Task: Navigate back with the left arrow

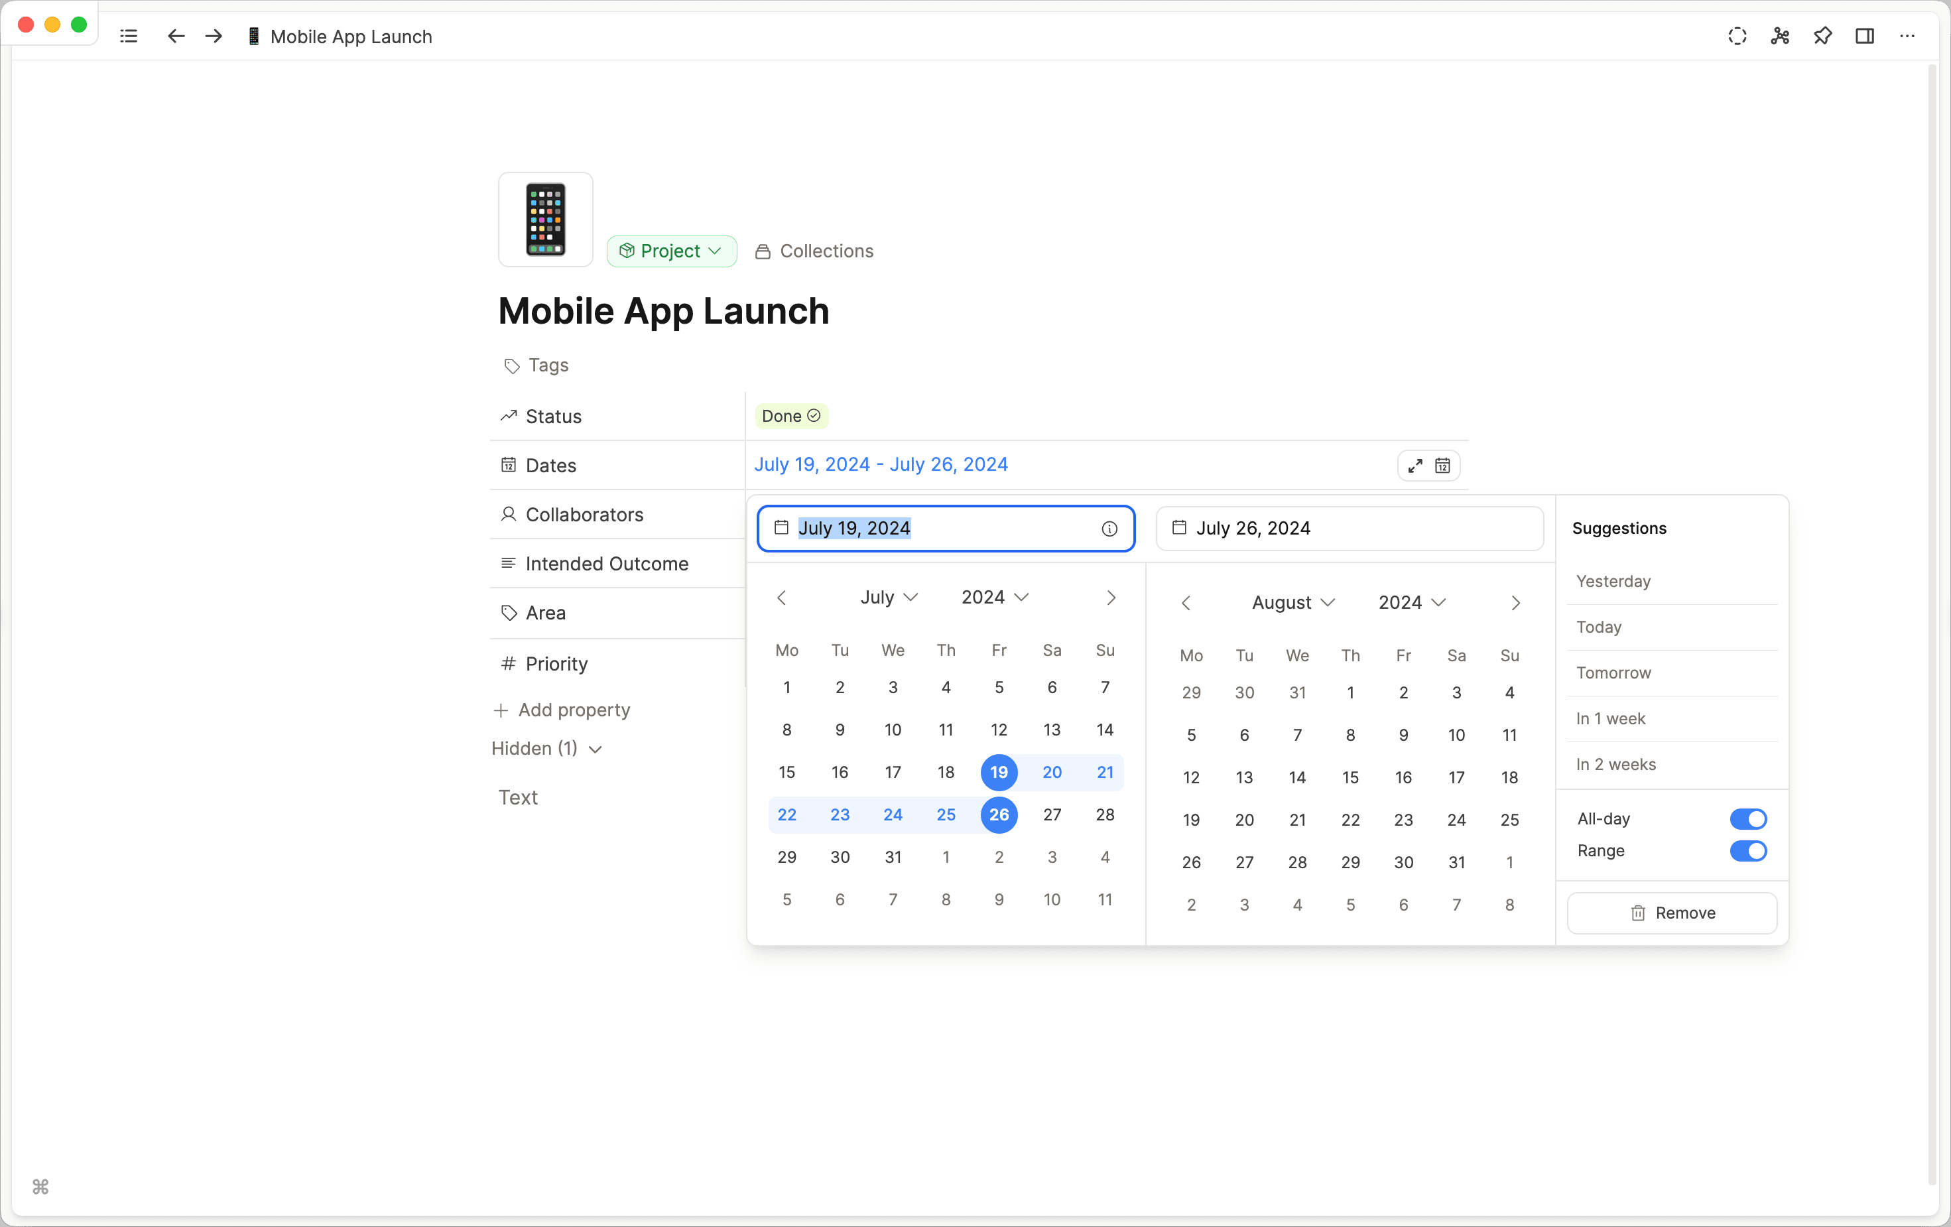Action: pos(176,36)
